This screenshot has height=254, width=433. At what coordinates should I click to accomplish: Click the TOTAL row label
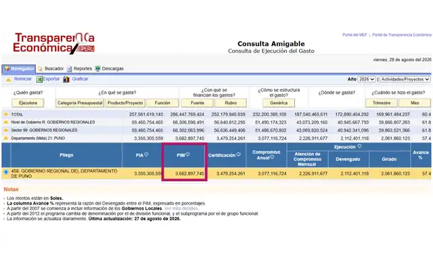17,114
